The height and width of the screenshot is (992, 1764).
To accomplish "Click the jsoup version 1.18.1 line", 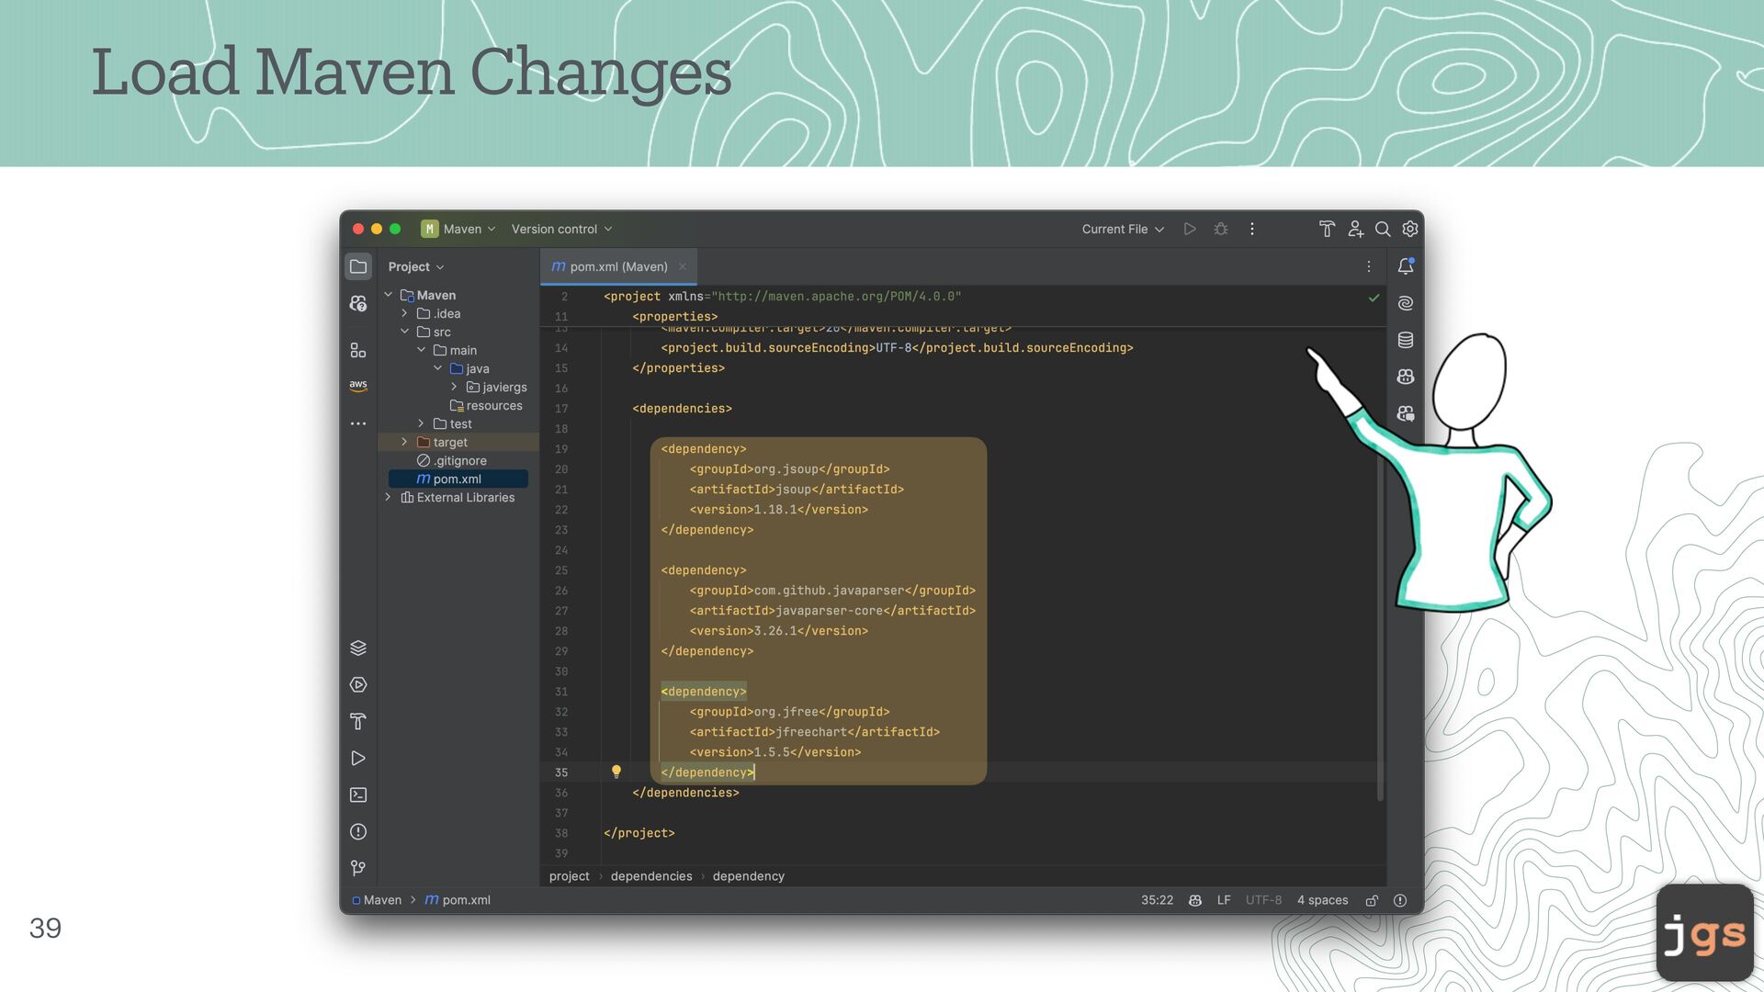I will coord(778,510).
